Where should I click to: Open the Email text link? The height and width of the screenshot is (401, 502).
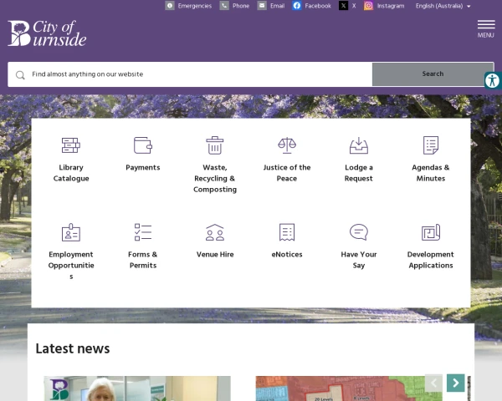coord(277,6)
